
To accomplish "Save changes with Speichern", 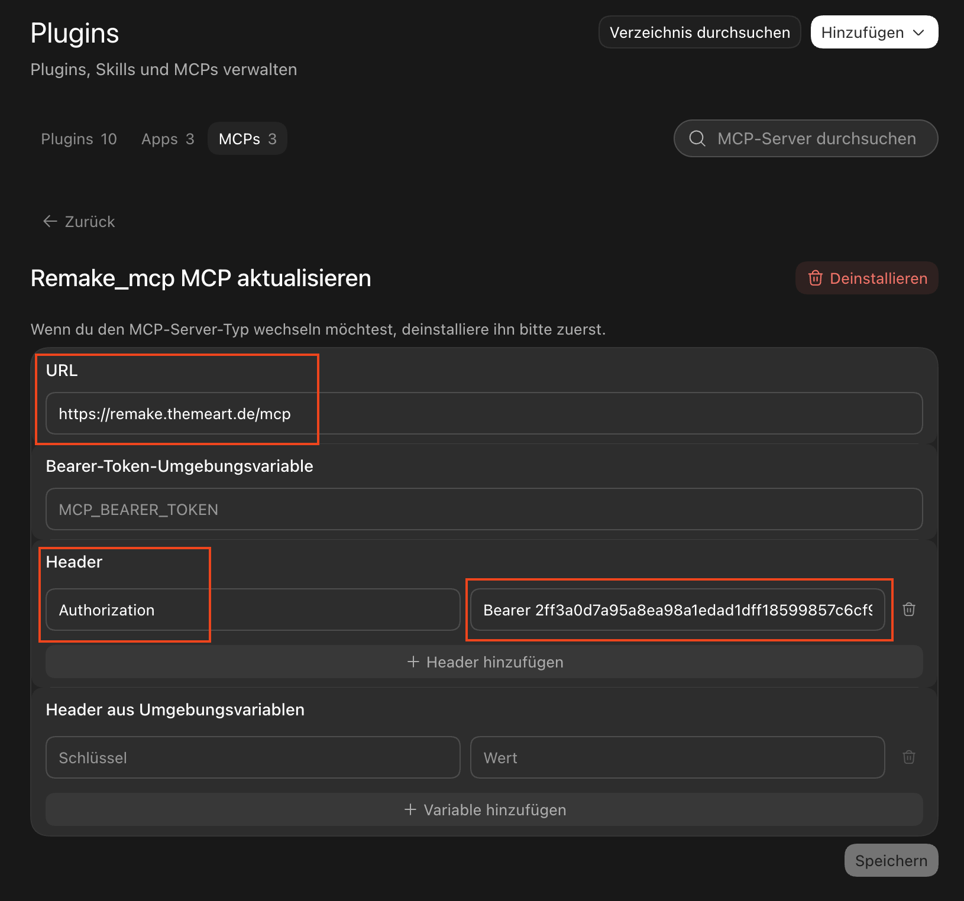I will tap(891, 860).
